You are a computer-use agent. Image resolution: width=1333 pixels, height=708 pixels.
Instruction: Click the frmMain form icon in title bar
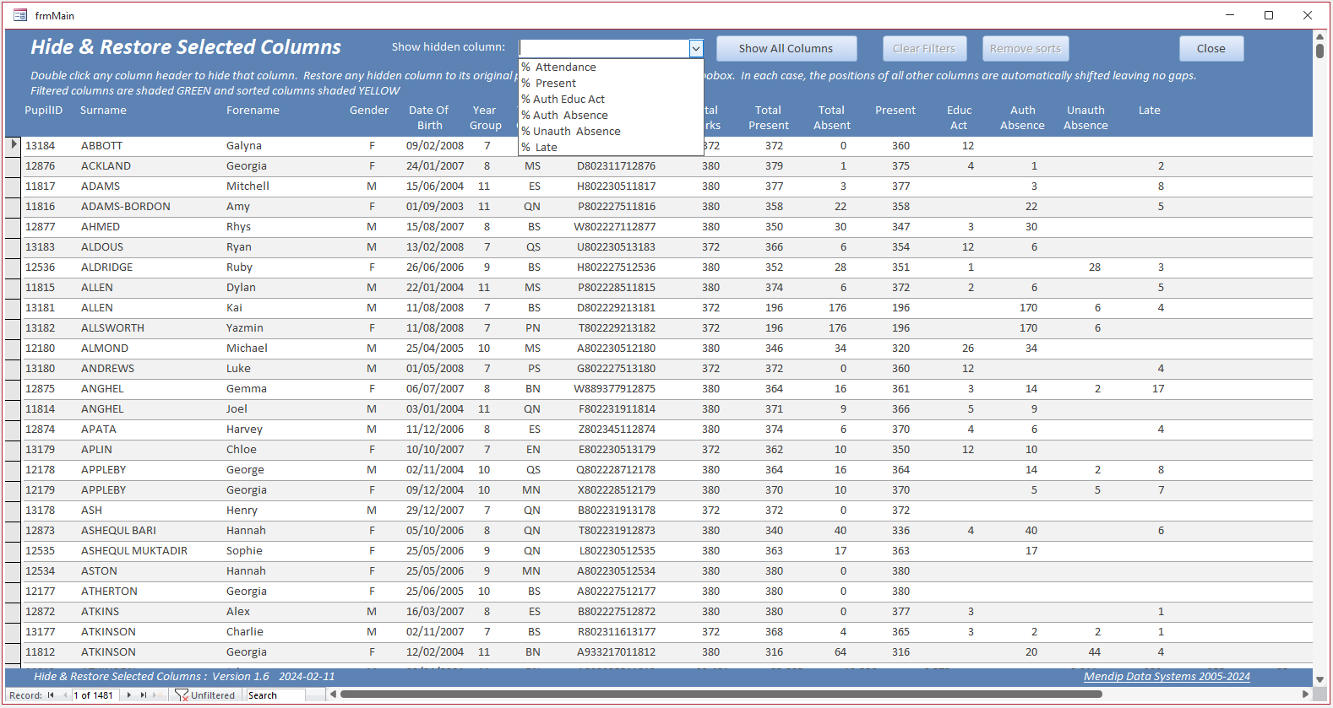point(20,15)
